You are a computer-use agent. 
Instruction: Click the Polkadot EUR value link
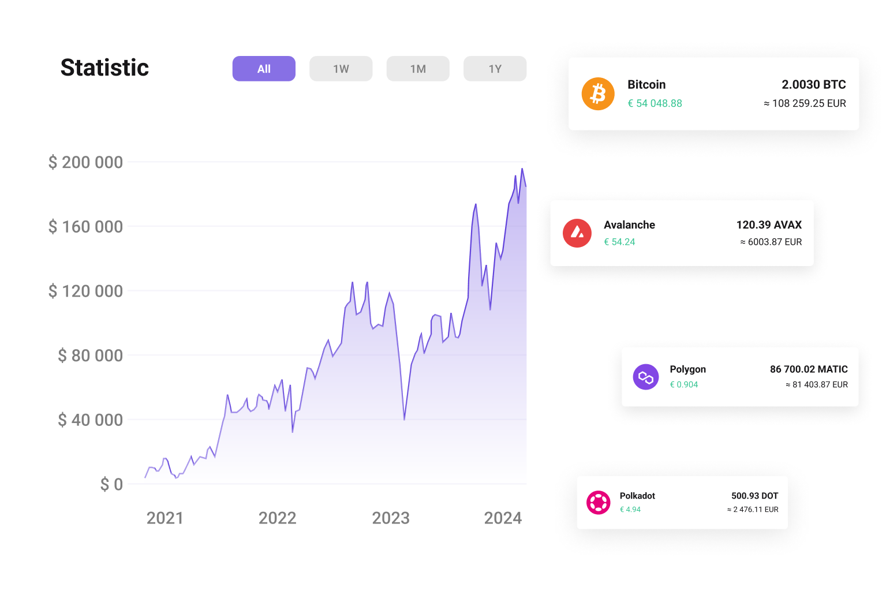[x=752, y=510]
